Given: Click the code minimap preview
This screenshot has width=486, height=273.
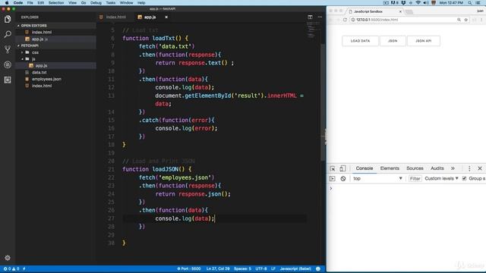Looking at the screenshot, I should tap(312, 30).
